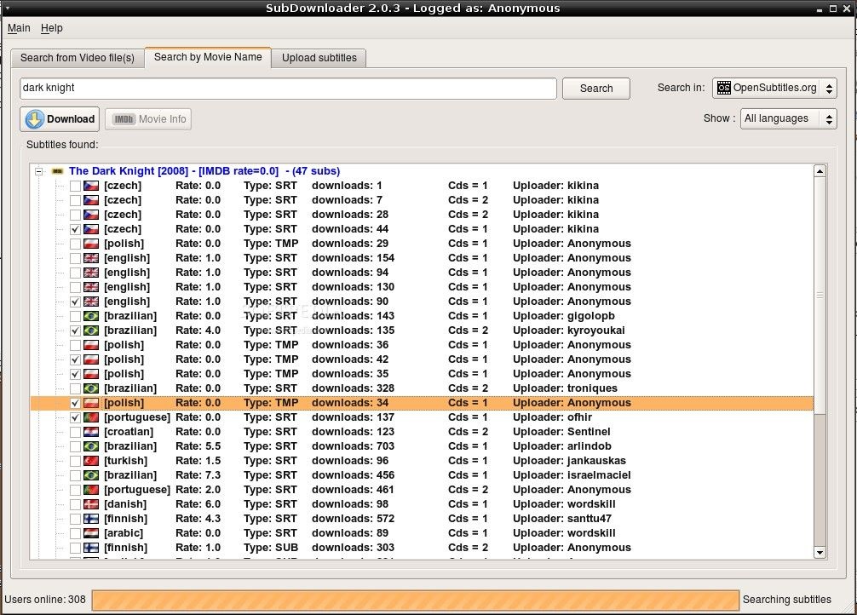Open the Help menu
857x615 pixels.
click(52, 28)
